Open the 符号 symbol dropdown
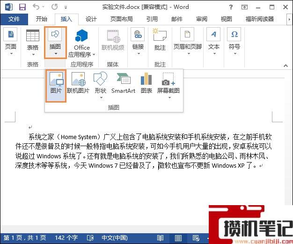This screenshot has width=293, height=244. [234, 42]
